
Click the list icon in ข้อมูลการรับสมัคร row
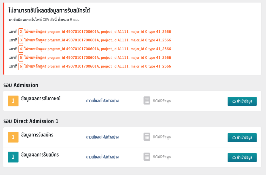(147, 137)
